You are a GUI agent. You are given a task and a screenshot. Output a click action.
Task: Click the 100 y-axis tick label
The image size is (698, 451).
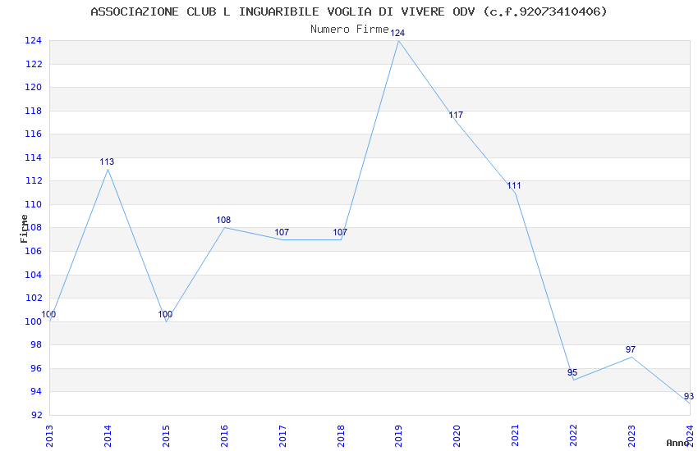[x=34, y=321]
